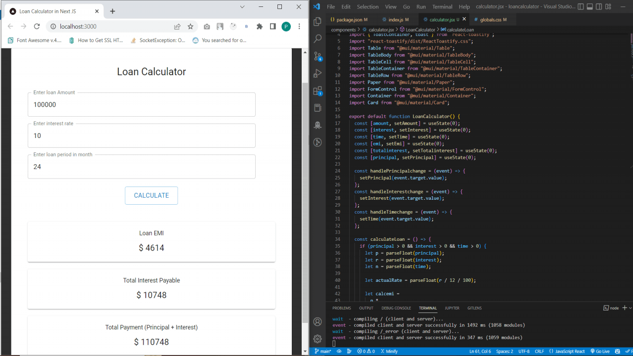The width and height of the screenshot is (633, 356).
Task: Click the loan period in month field
Action: click(x=141, y=167)
